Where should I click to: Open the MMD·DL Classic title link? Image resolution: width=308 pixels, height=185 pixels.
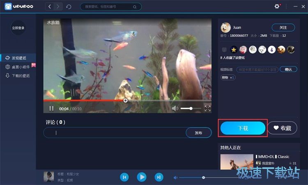pyautogui.click(x=272, y=157)
